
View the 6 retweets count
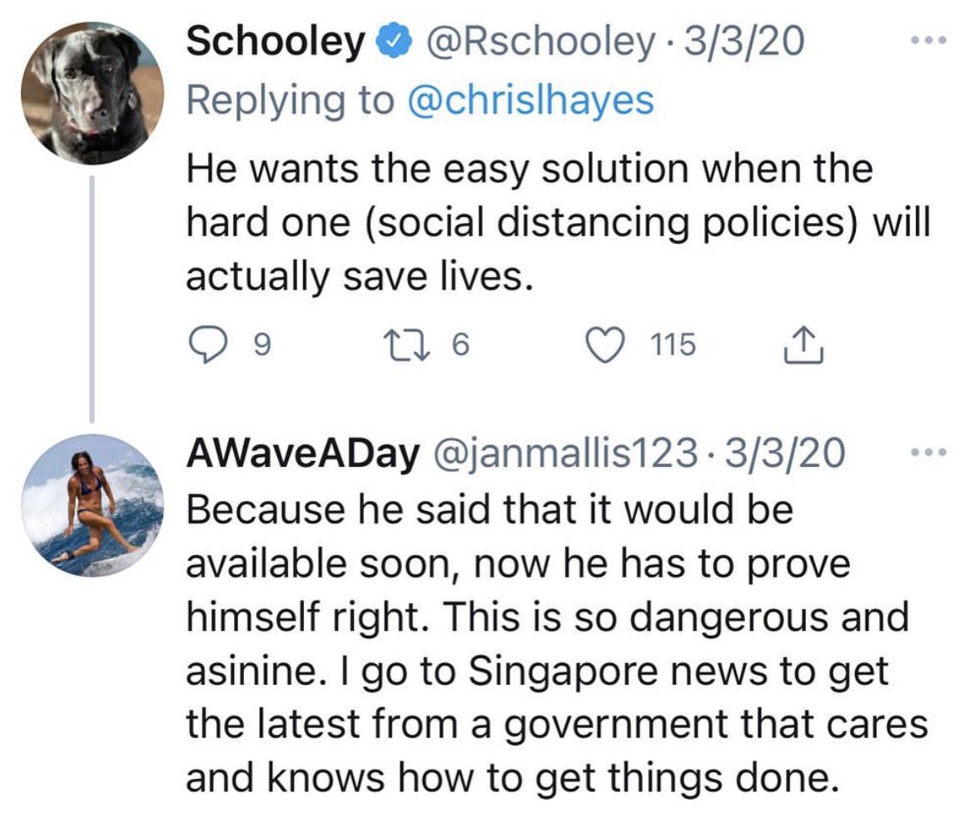click(460, 345)
